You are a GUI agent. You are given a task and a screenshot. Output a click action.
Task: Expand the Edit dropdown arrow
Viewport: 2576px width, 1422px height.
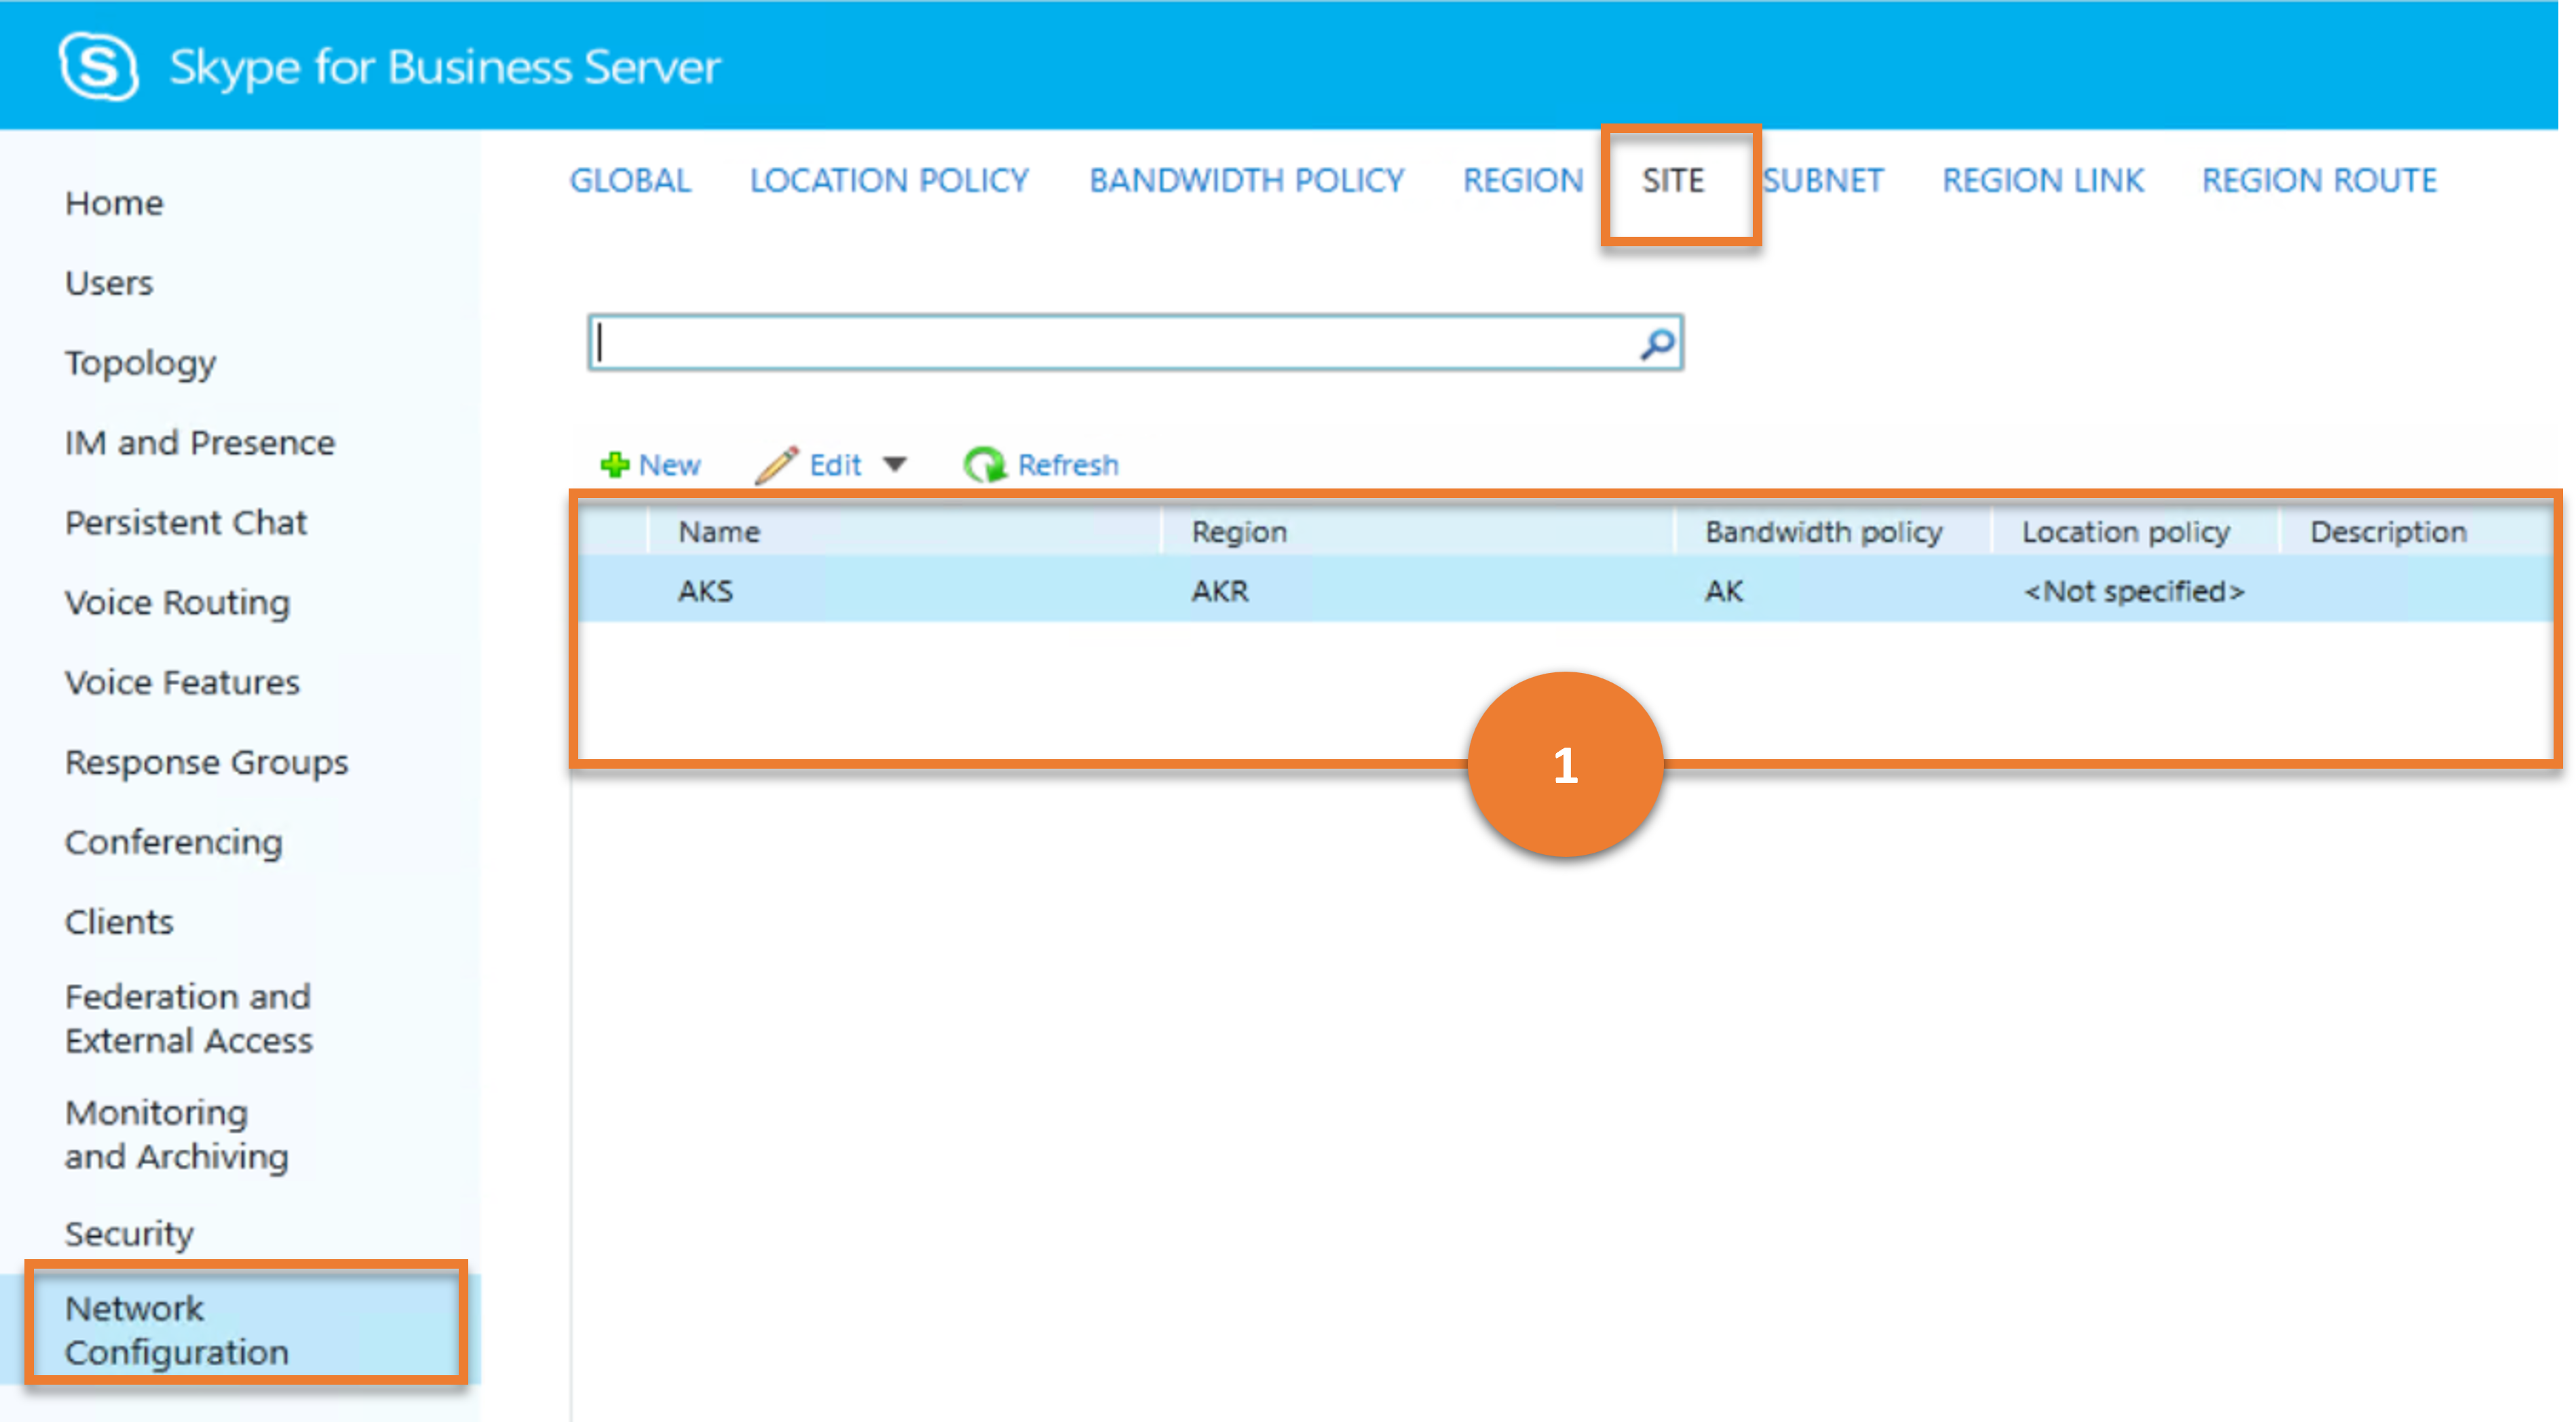click(x=895, y=464)
